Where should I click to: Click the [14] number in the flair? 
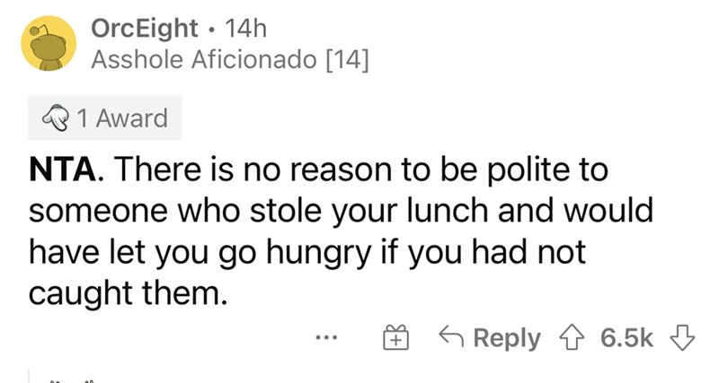pyautogui.click(x=347, y=60)
